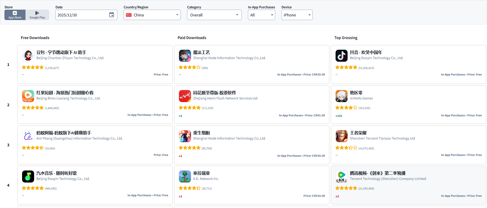Image resolution: width=487 pixels, height=208 pixels.
Task: Open the In-App Purchases dropdown
Action: pyautogui.click(x=261, y=15)
